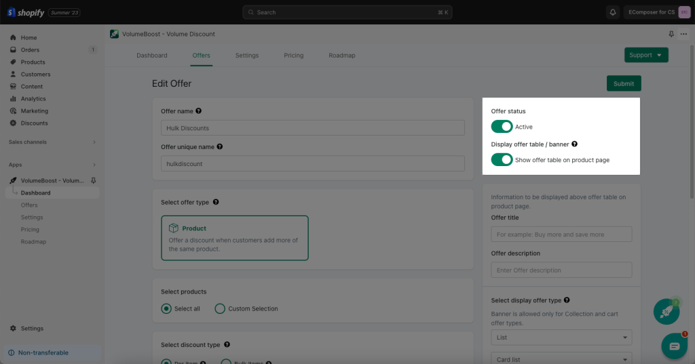Toggle Show offer table on product page
The height and width of the screenshot is (364, 695).
(502, 160)
